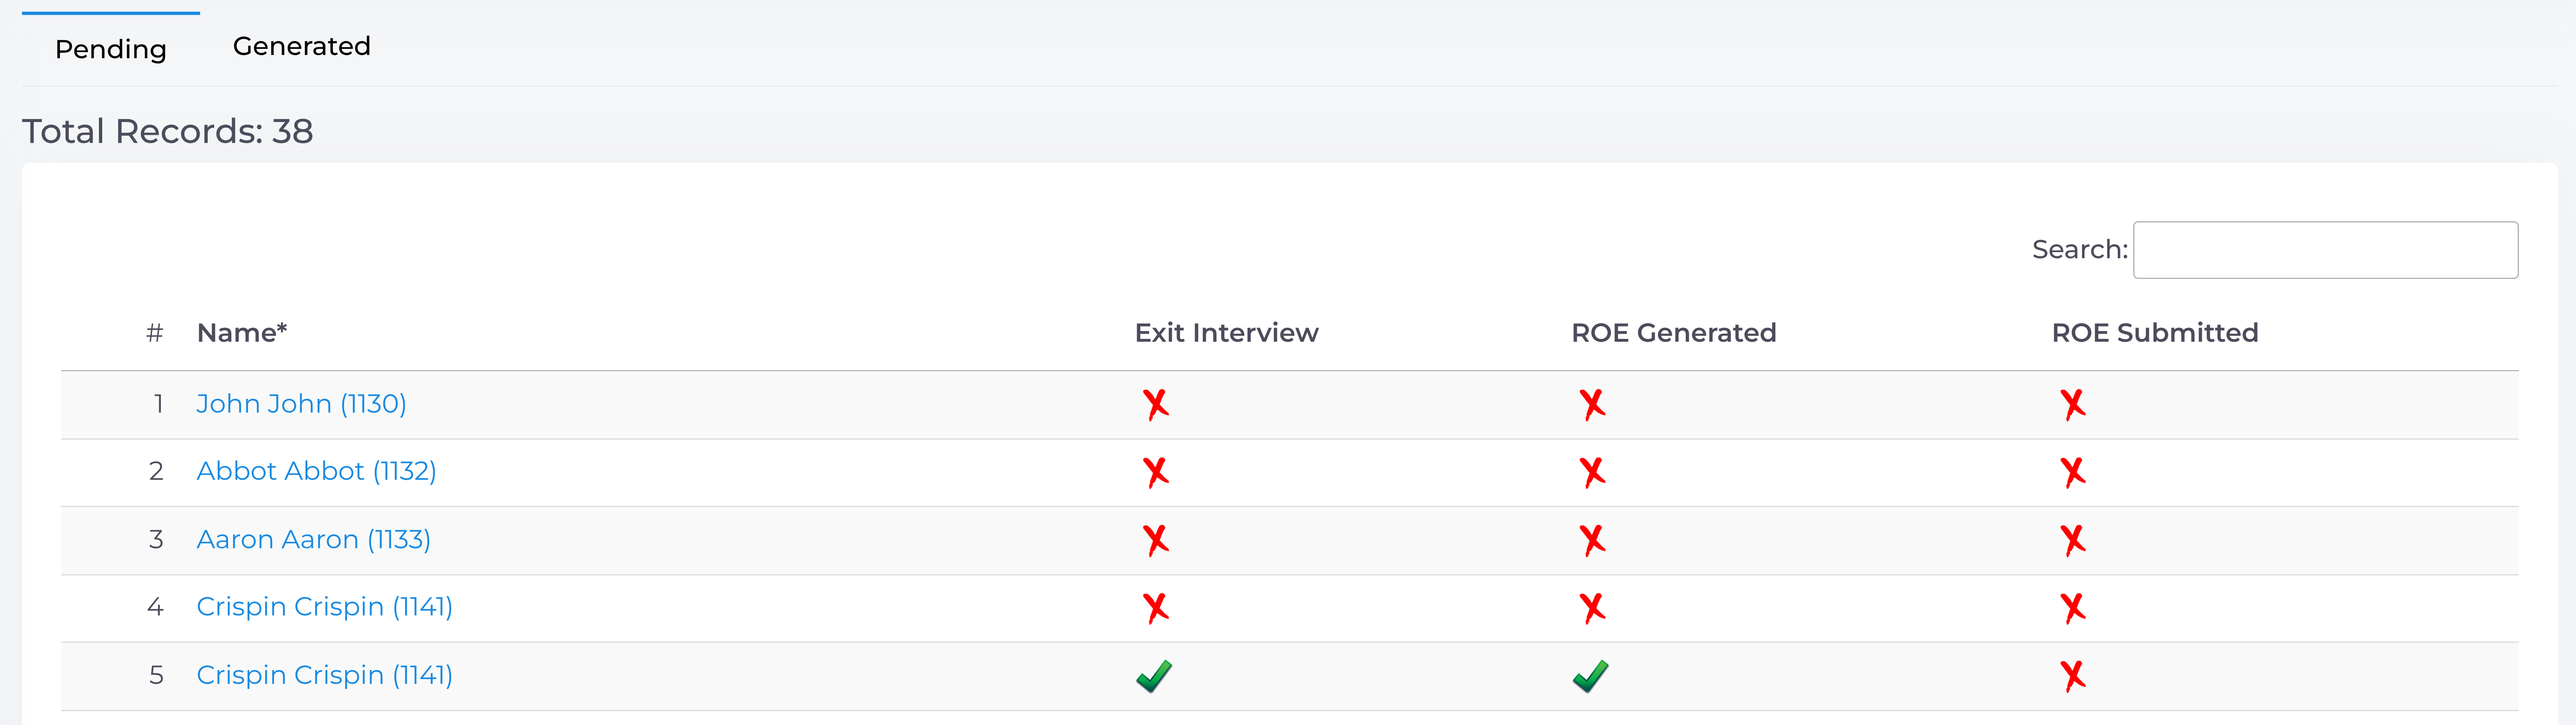Viewport: 2576px width, 725px height.
Task: Click John John's Exit Interview red X
Action: 1155,404
